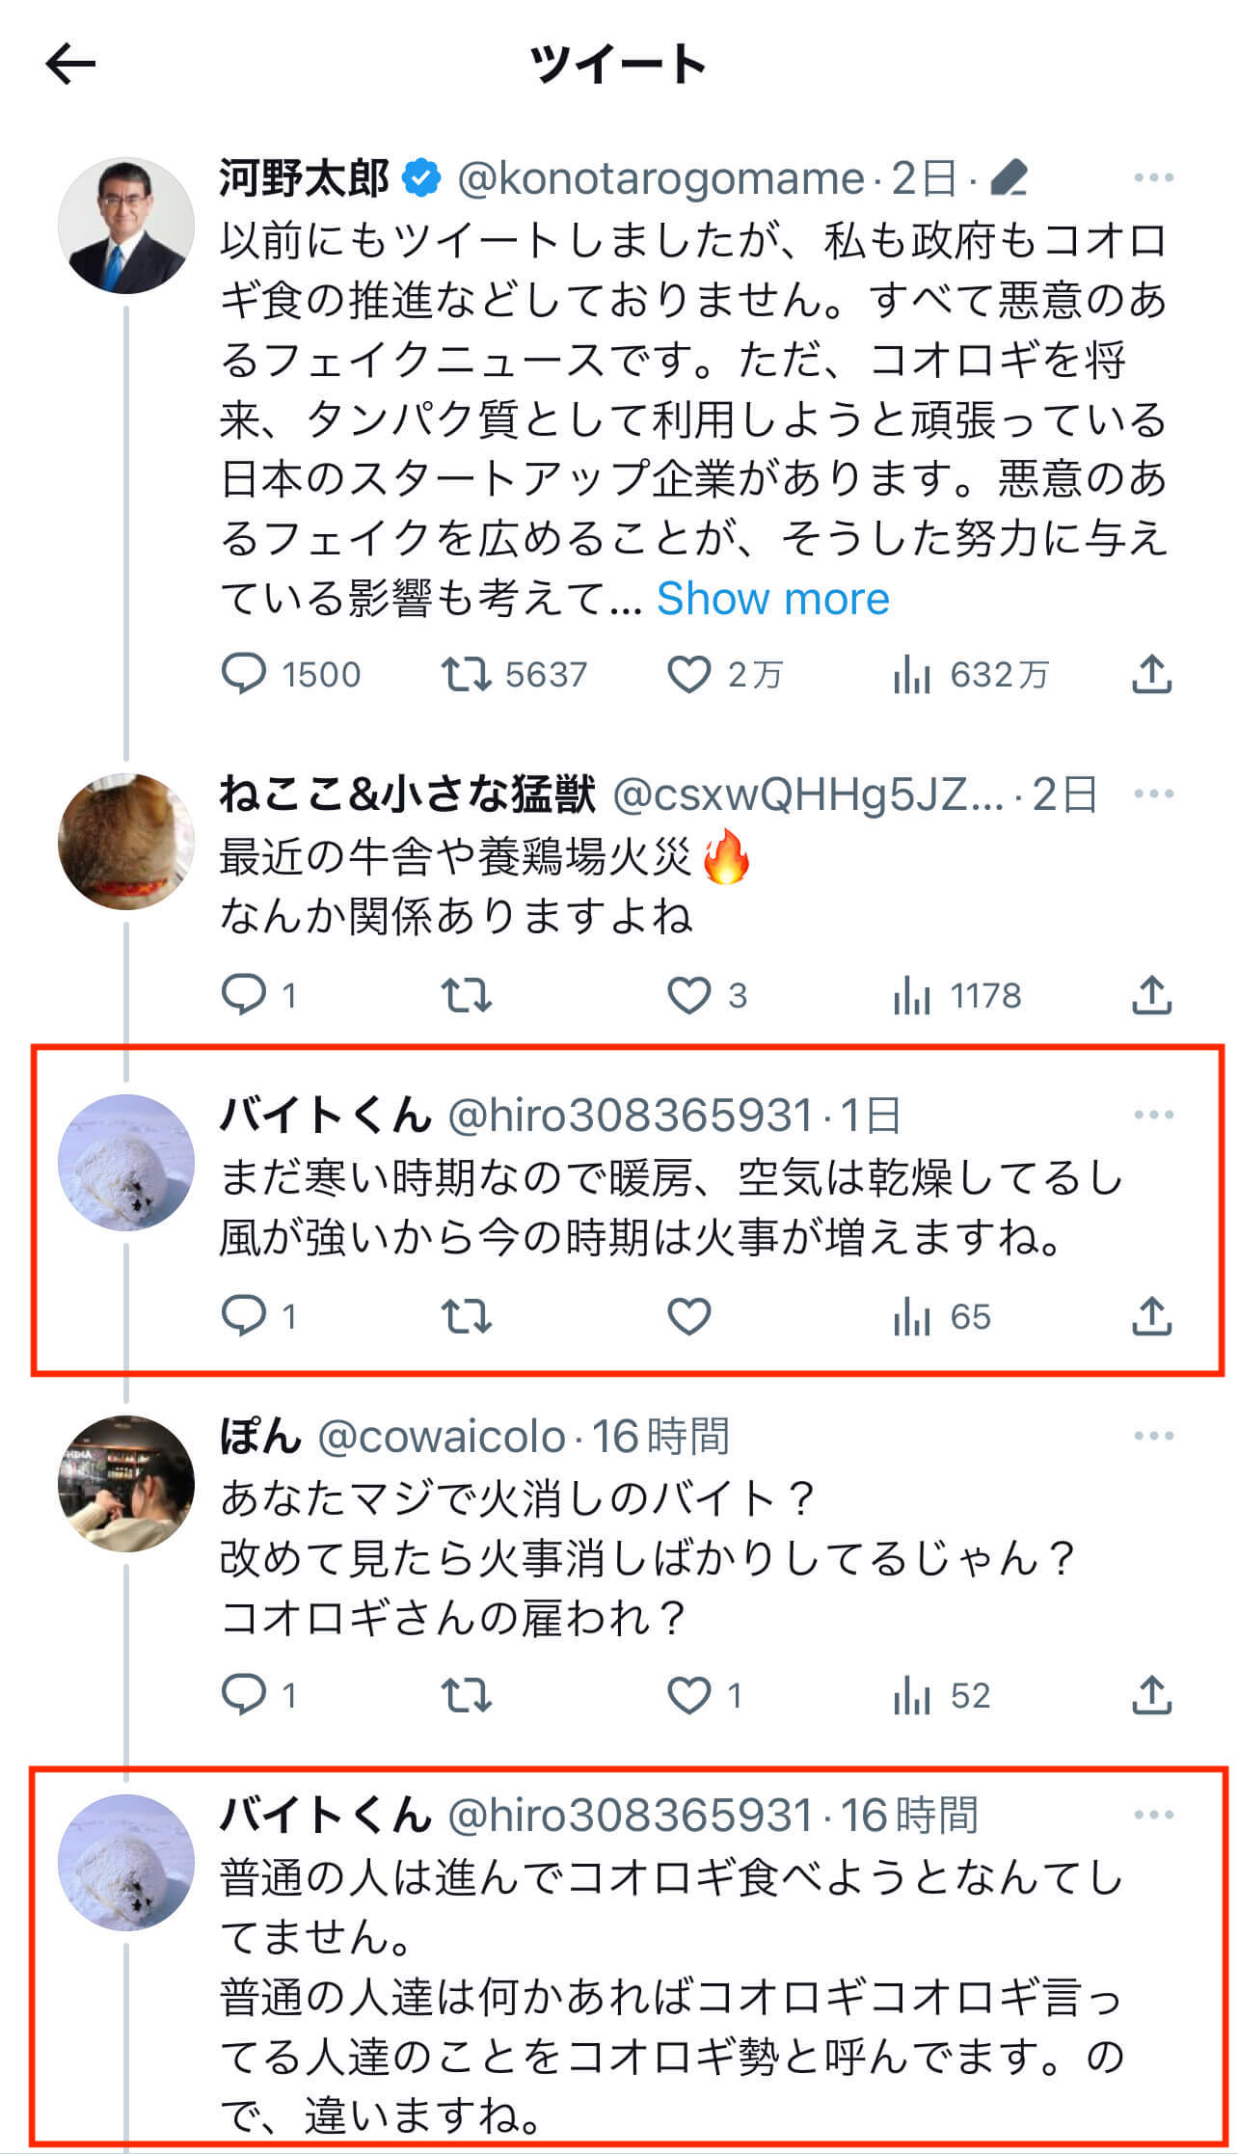Tap the back arrow at top
This screenshot has width=1238, height=2154.
click(x=70, y=65)
